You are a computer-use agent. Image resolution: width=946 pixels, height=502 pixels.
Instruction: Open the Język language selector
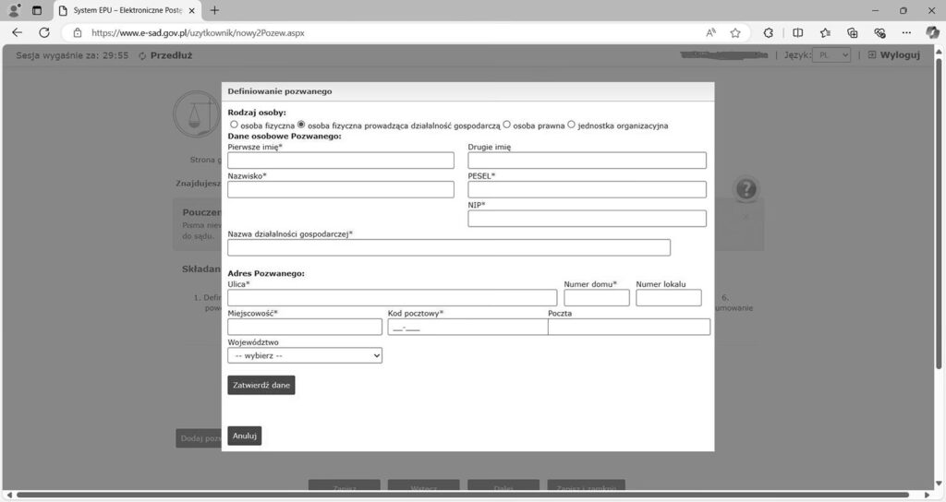coord(831,55)
